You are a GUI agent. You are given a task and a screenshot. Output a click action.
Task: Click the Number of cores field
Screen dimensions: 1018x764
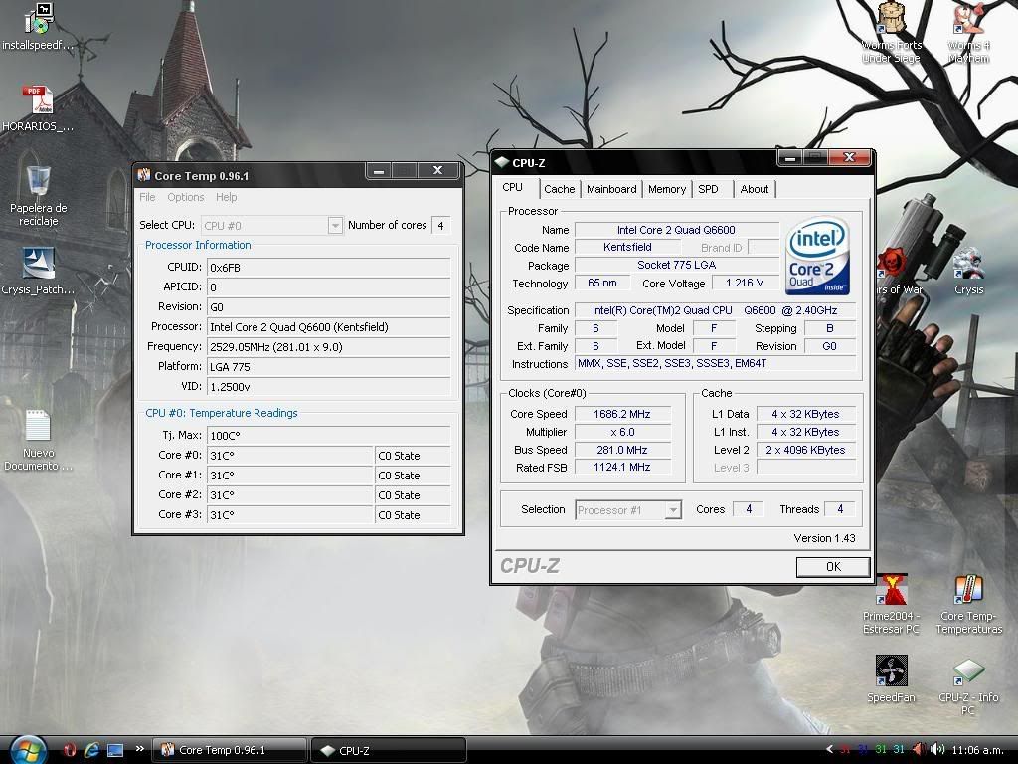tap(440, 226)
